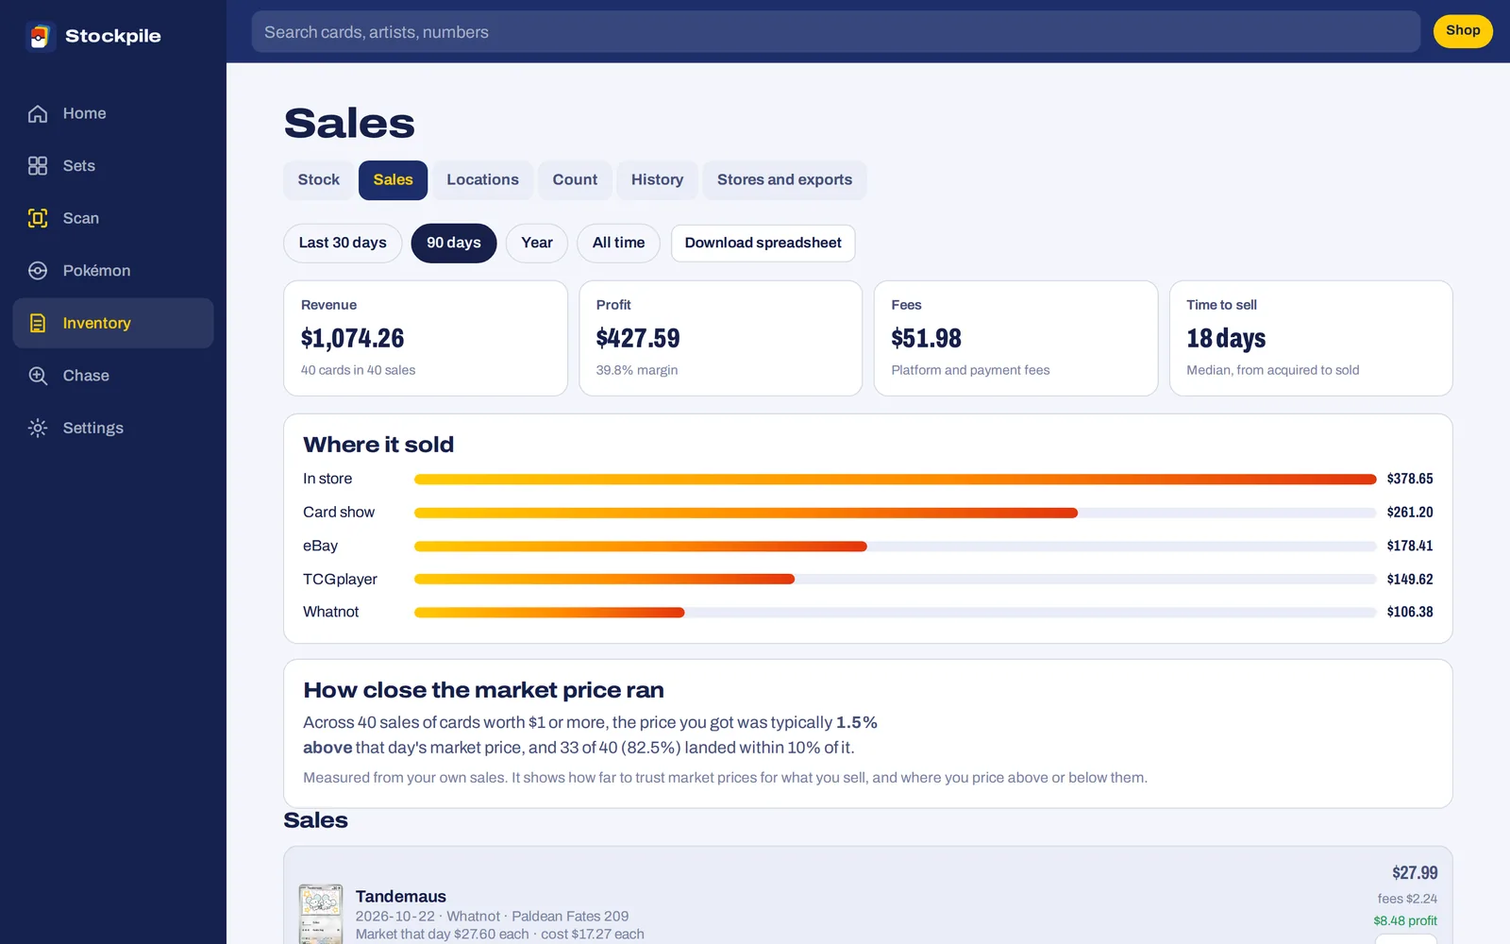The width and height of the screenshot is (1510, 944).
Task: Switch to the Stock tab
Action: [x=319, y=180]
